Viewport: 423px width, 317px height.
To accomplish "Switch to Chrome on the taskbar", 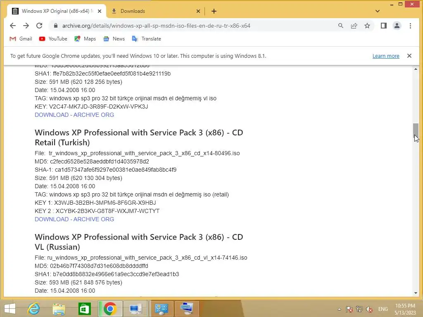I will click(x=110, y=309).
